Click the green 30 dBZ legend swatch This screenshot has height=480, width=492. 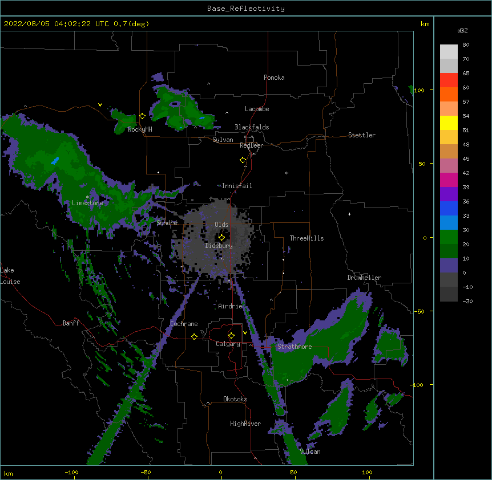(x=449, y=237)
